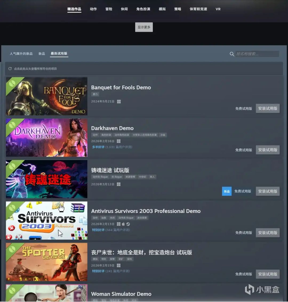Select the 精选作品 category tab
The width and height of the screenshot is (288, 302).
pyautogui.click(x=74, y=9)
